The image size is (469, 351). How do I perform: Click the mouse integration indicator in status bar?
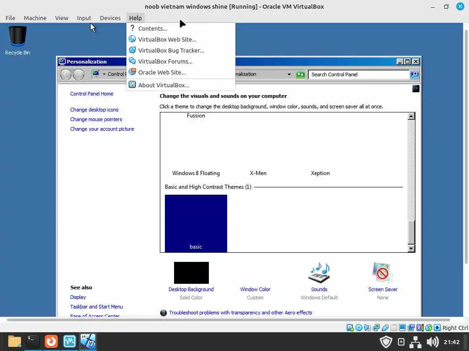coord(429,328)
